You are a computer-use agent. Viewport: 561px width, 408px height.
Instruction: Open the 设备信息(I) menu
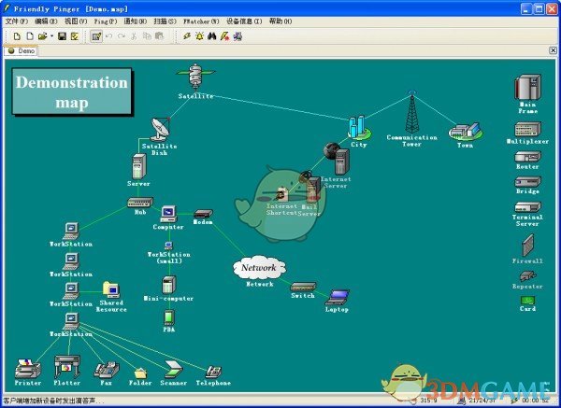coord(244,21)
